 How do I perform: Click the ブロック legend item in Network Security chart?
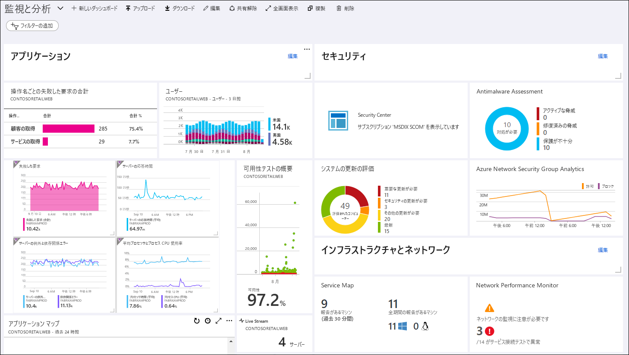tap(606, 186)
